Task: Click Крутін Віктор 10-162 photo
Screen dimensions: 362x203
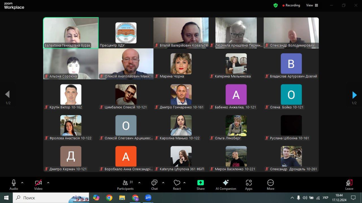Action: (x=71, y=95)
